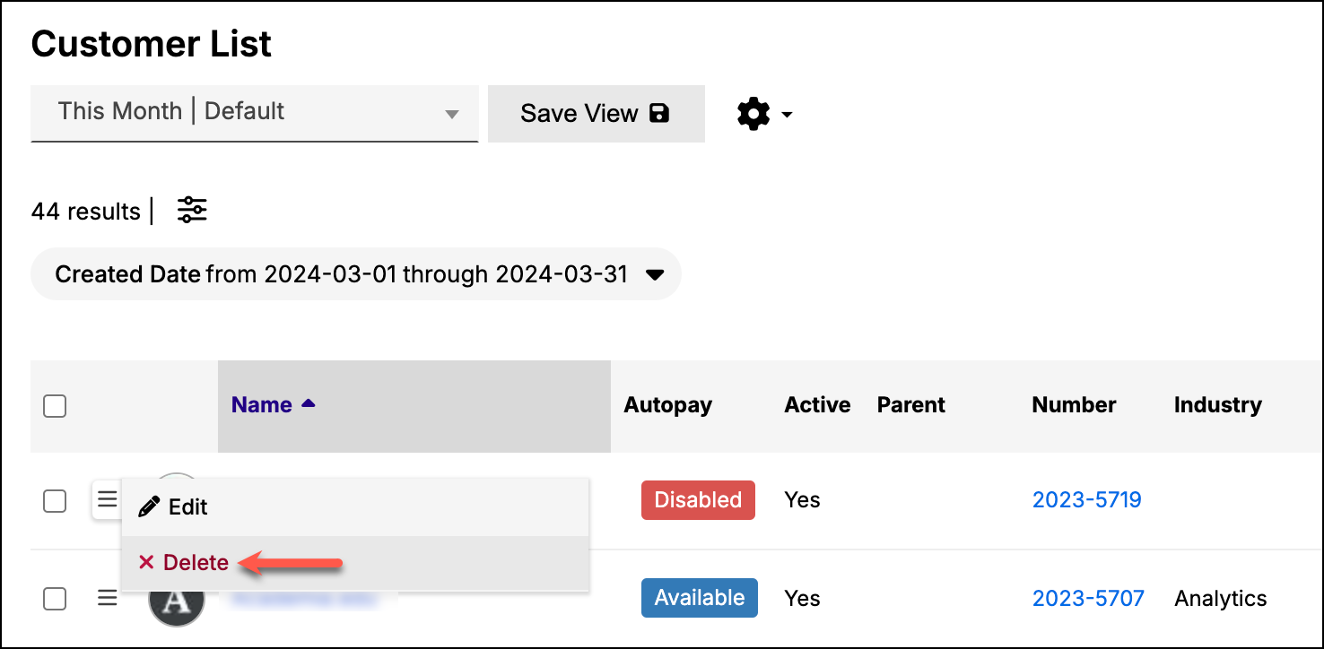The height and width of the screenshot is (649, 1324).
Task: Open customer number 2023-5719 link
Action: click(1086, 499)
